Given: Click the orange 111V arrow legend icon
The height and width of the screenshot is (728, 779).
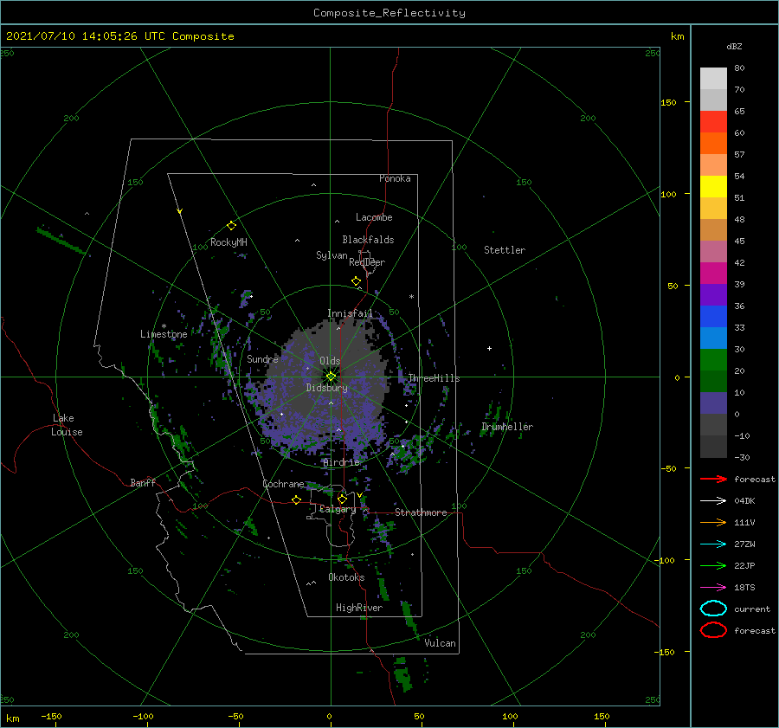Looking at the screenshot, I should 713,522.
